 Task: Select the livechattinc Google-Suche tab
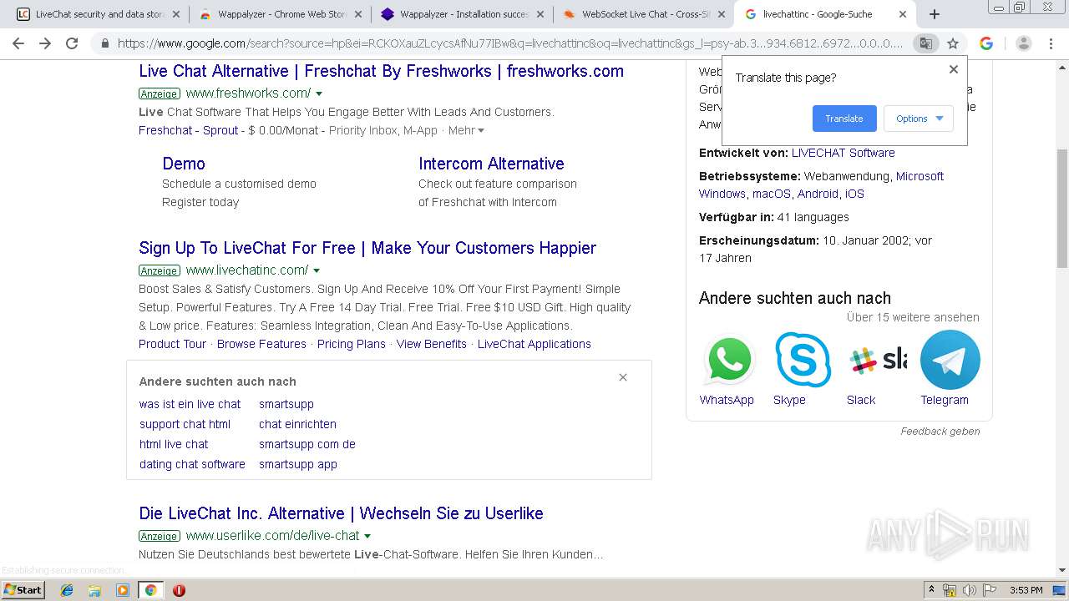pyautogui.click(x=825, y=14)
